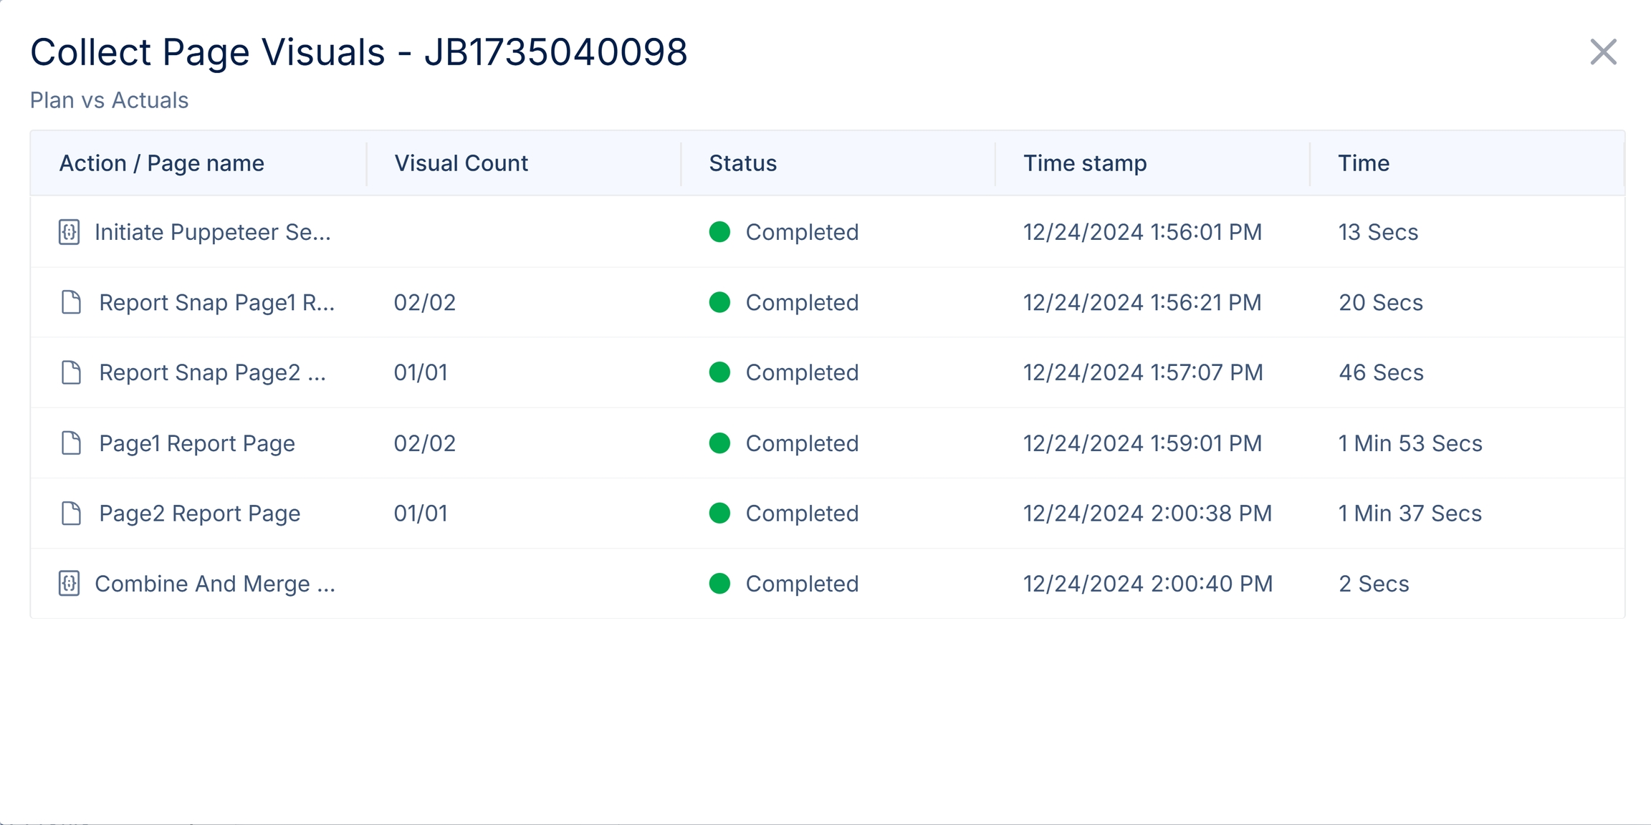Viewport: 1651px width, 825px height.
Task: Click the Time column header
Action: (1364, 163)
